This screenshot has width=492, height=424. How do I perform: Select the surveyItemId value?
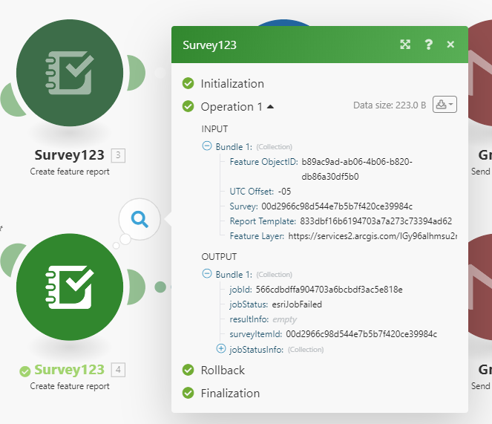[361, 334]
